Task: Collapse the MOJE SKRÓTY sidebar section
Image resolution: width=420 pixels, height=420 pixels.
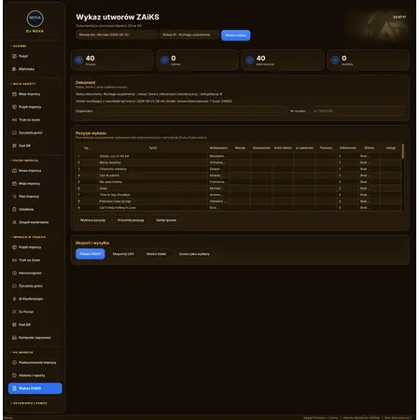Action: [22, 84]
